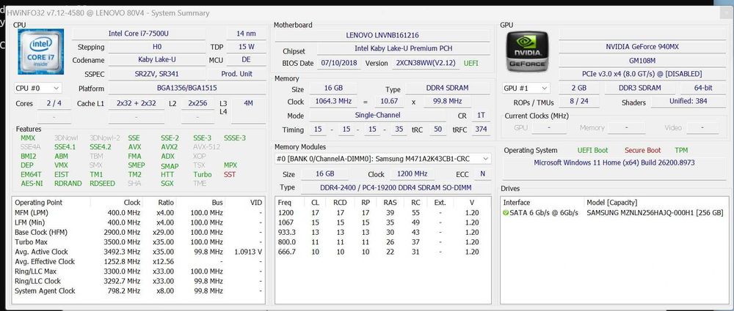Click the 374 tRFC value
The width and height of the screenshot is (734, 311).
[x=481, y=130]
